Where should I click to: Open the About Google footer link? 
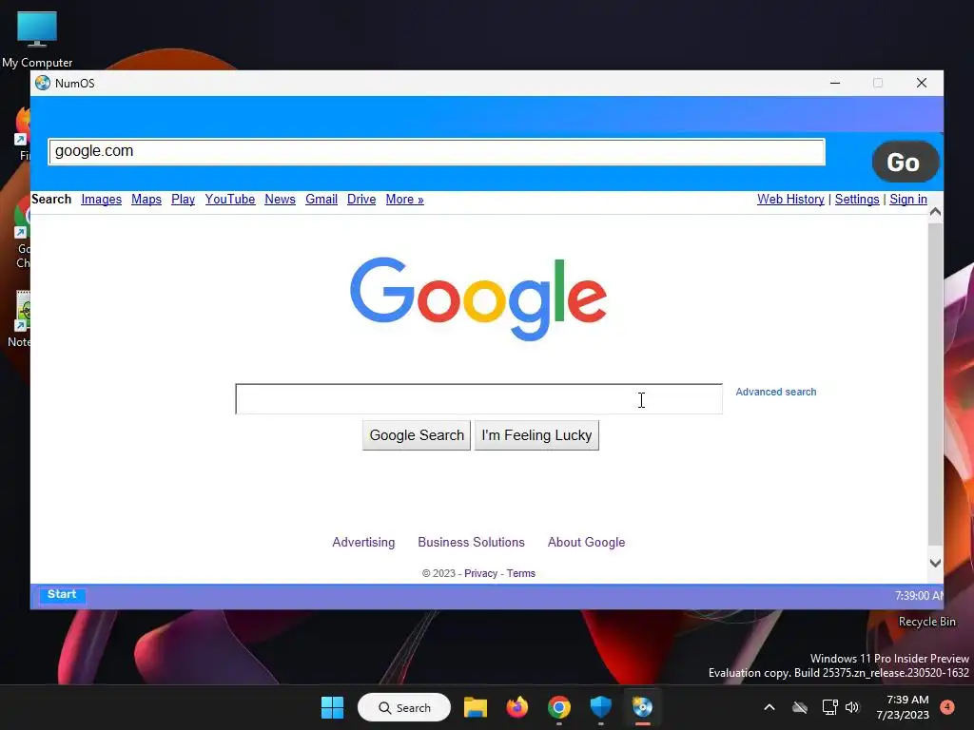coord(586,542)
